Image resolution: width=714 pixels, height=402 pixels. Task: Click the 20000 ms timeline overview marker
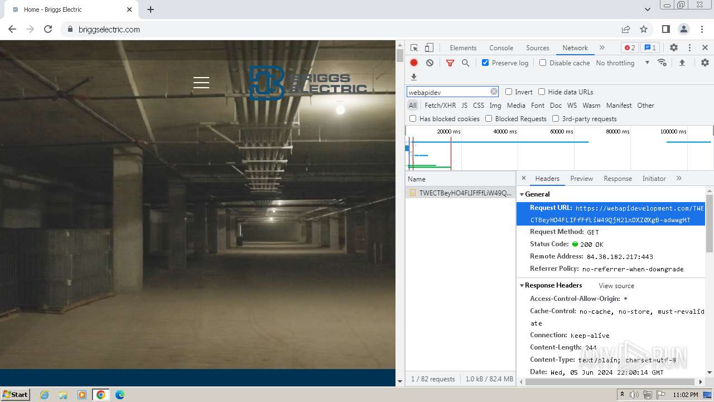[x=449, y=132]
